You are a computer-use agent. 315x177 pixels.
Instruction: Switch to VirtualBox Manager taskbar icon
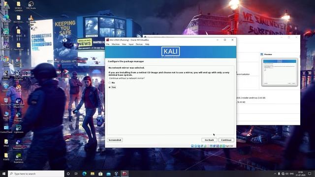point(116,174)
